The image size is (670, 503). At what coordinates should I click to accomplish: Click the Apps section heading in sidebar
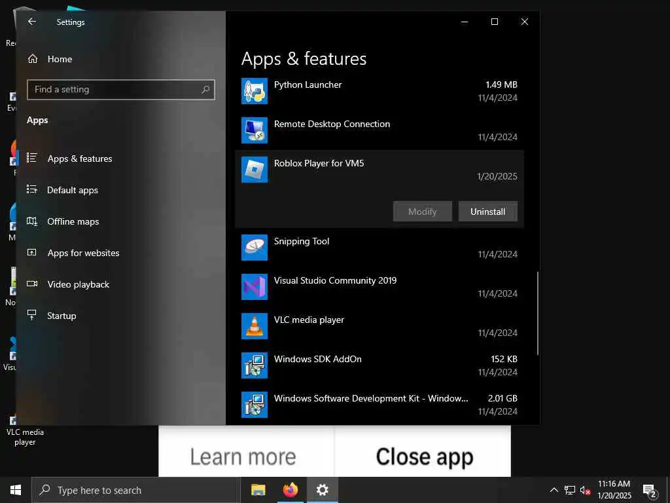pos(37,121)
